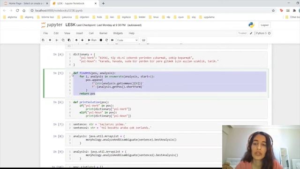Screen dimensions: 300x169
Task: Move selected cell up arrow
Action: [x=76, y=40]
